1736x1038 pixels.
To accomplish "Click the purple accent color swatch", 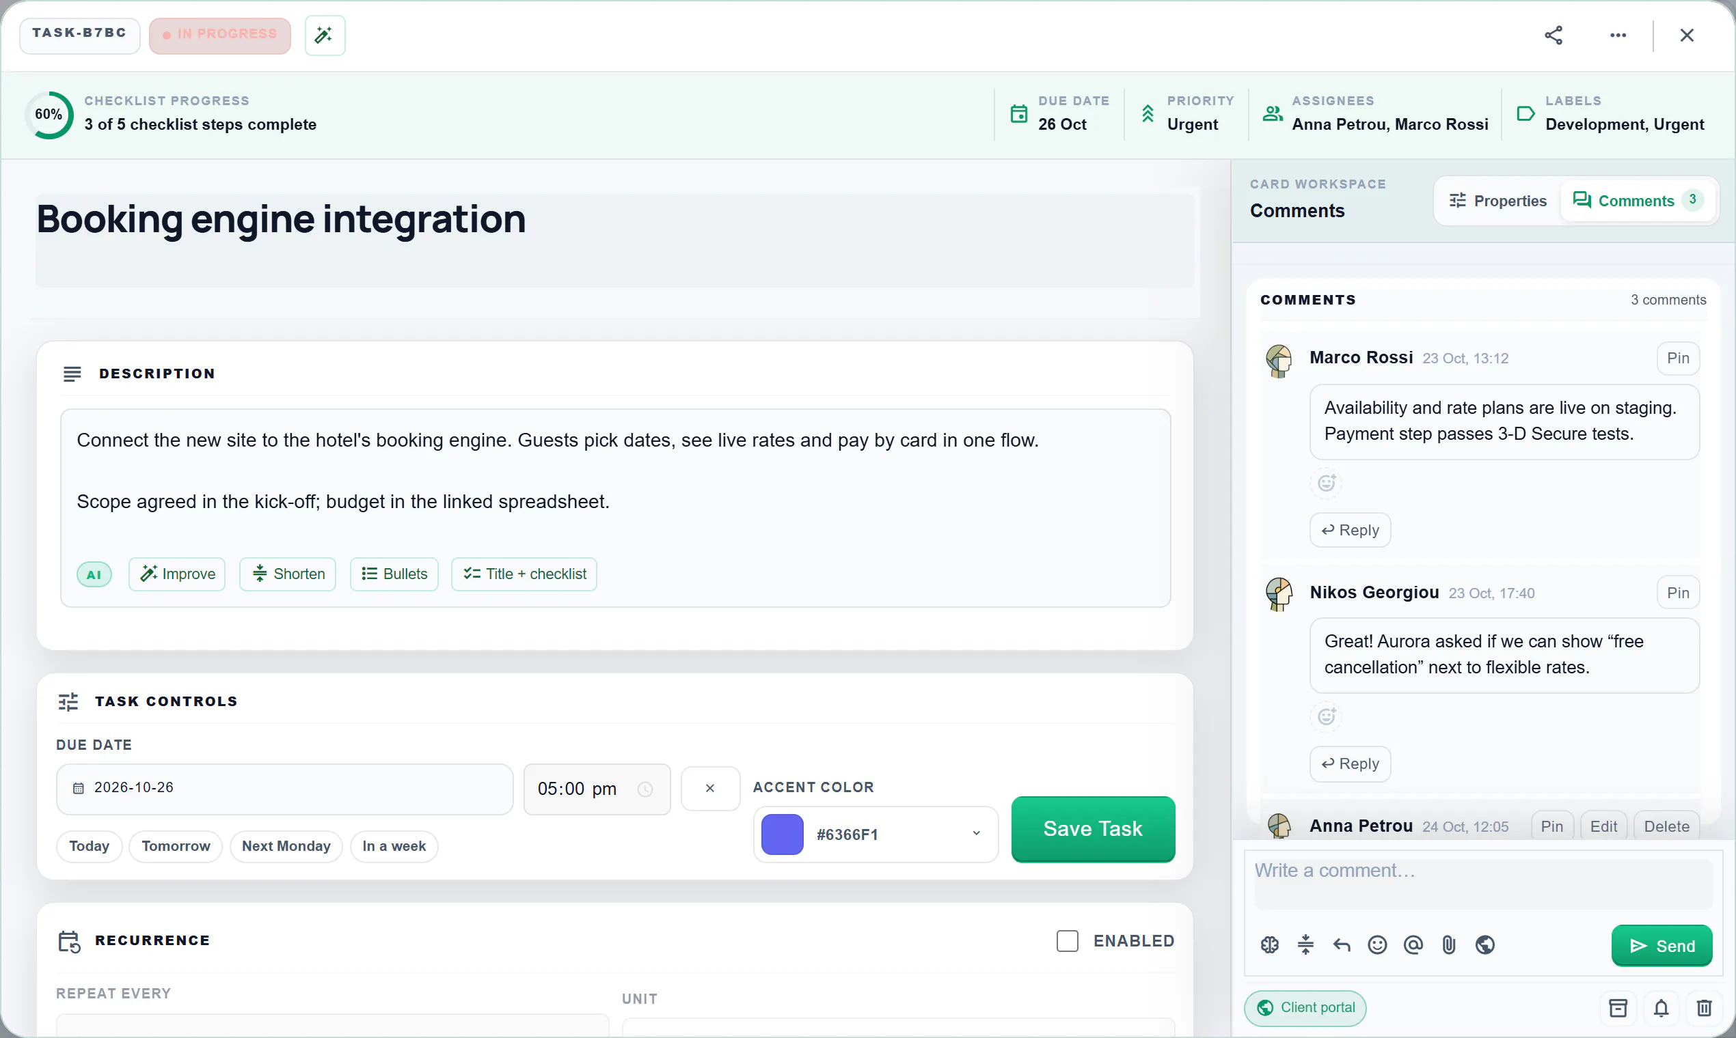I will [782, 834].
